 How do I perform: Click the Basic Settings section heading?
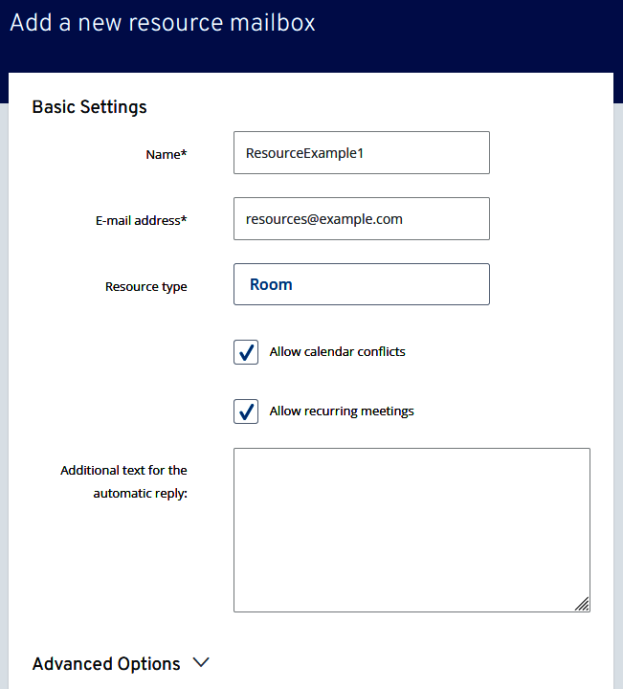point(90,106)
